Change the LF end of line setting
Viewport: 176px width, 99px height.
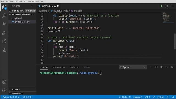(x=154, y=97)
